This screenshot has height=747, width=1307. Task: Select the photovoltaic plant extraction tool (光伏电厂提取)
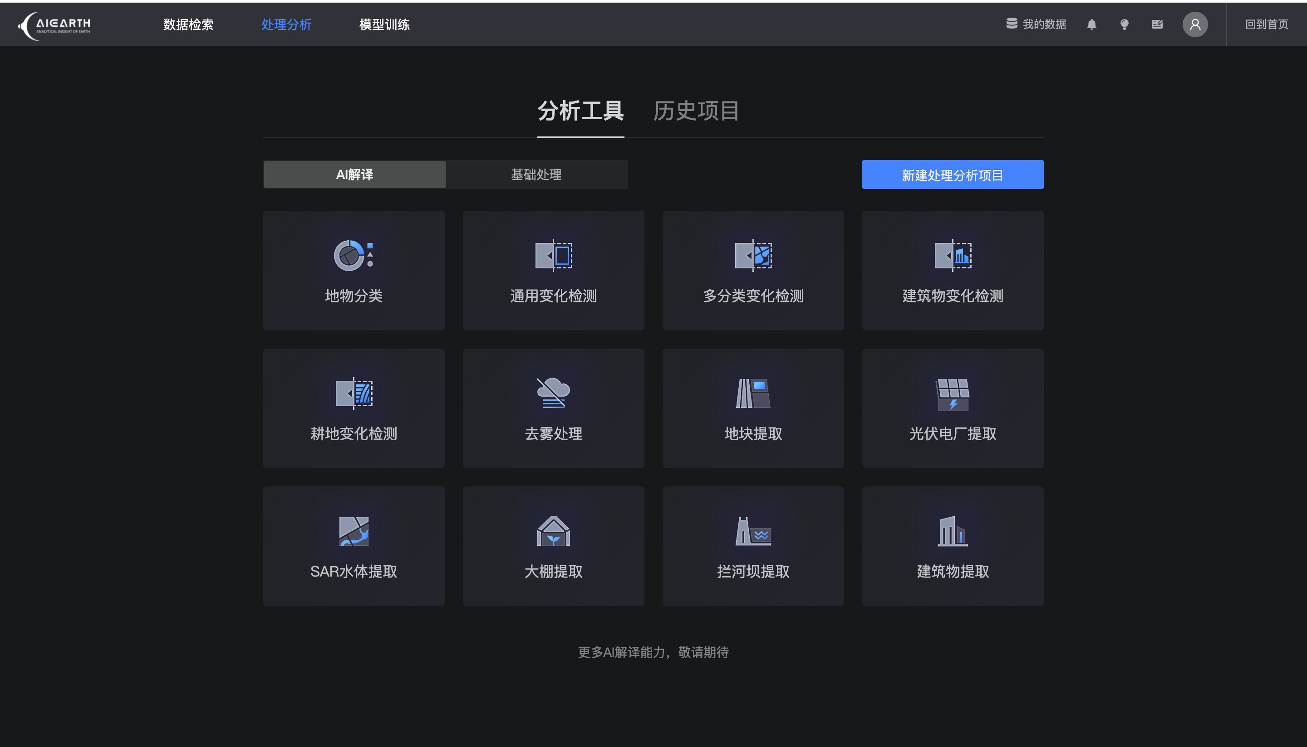953,408
